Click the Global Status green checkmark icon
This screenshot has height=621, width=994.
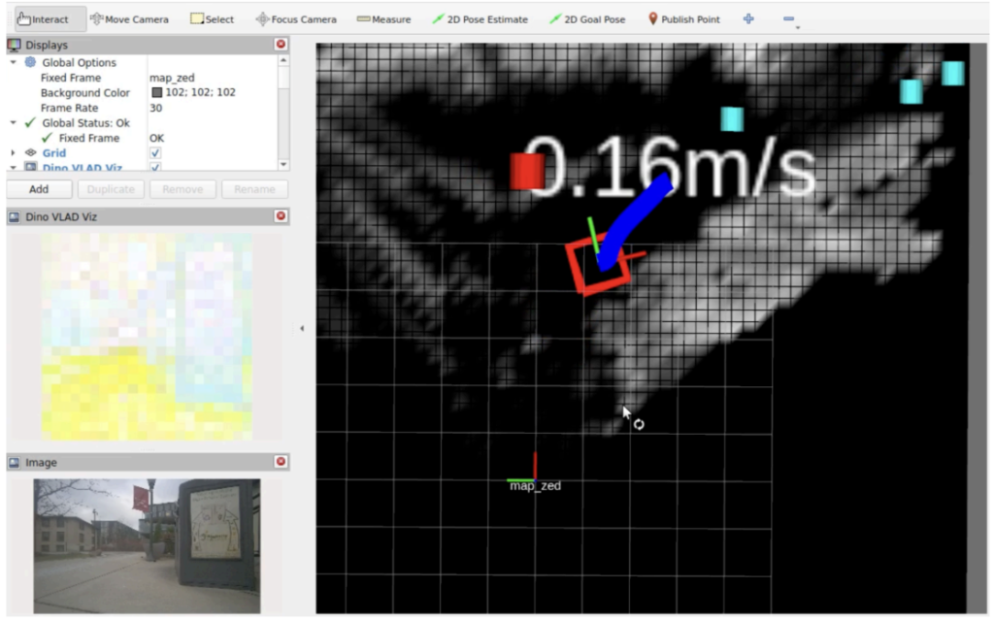coord(30,122)
